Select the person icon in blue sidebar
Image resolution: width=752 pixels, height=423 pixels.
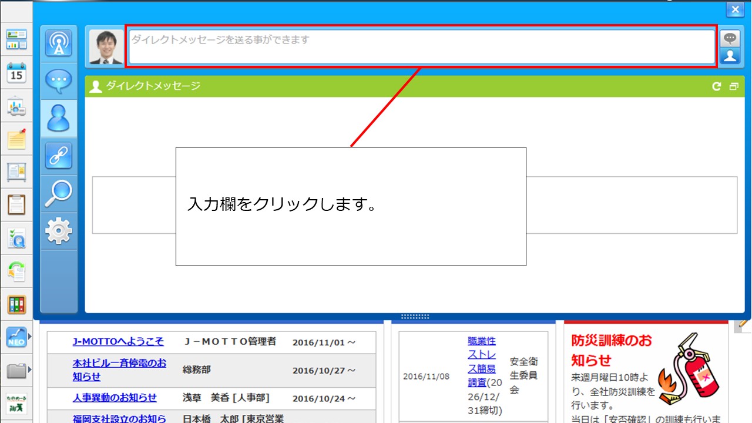[59, 118]
